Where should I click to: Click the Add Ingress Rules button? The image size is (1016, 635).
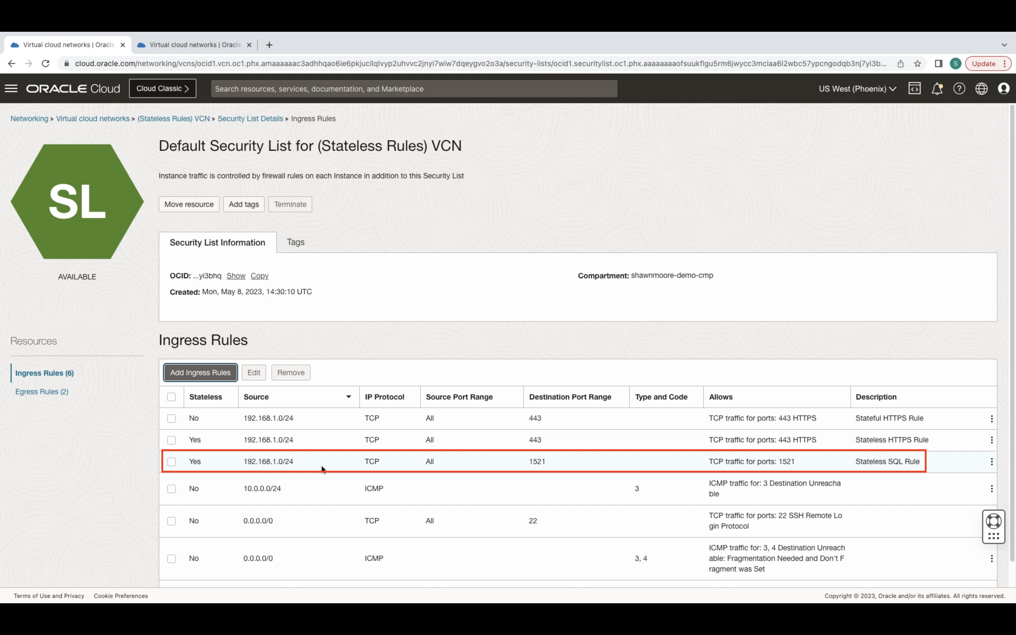(200, 373)
